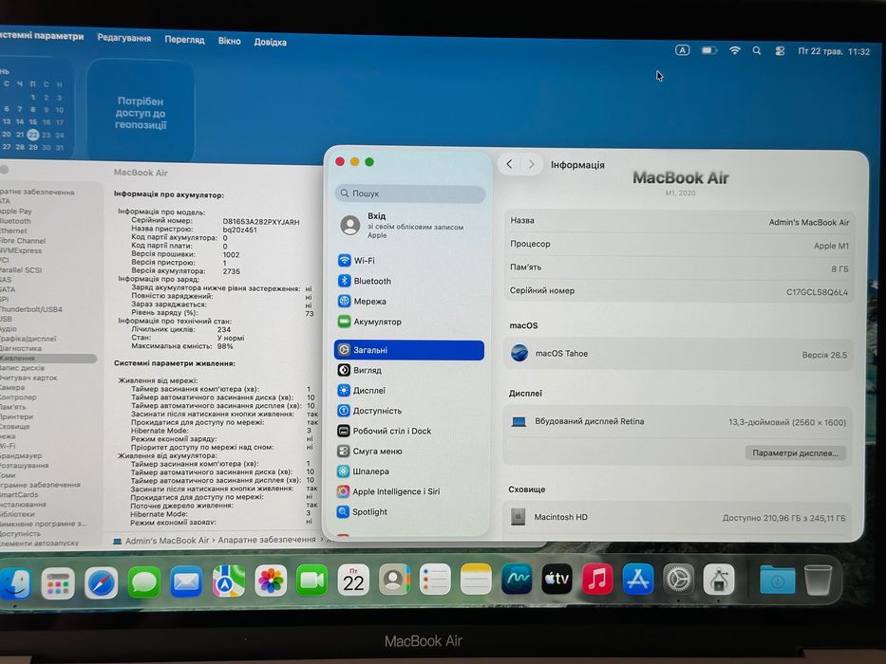The image size is (886, 664).
Task: Open the Trash in Dock
Action: (818, 581)
